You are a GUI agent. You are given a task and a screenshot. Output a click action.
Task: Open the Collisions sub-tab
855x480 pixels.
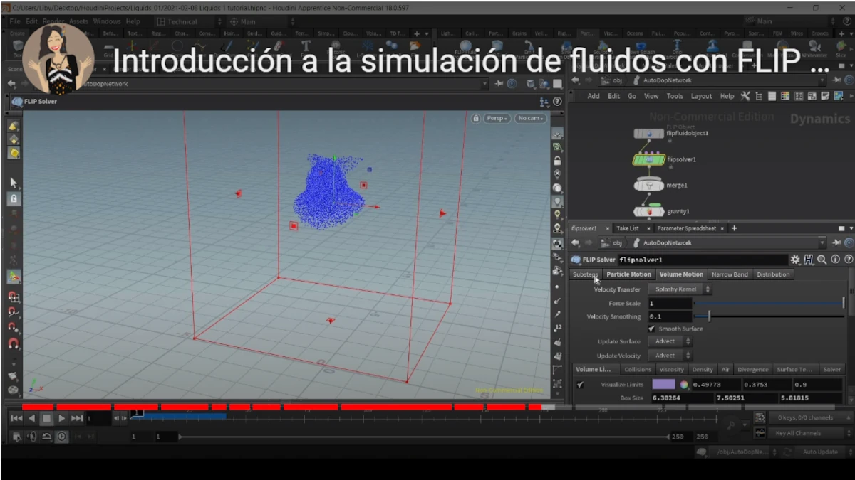click(638, 370)
